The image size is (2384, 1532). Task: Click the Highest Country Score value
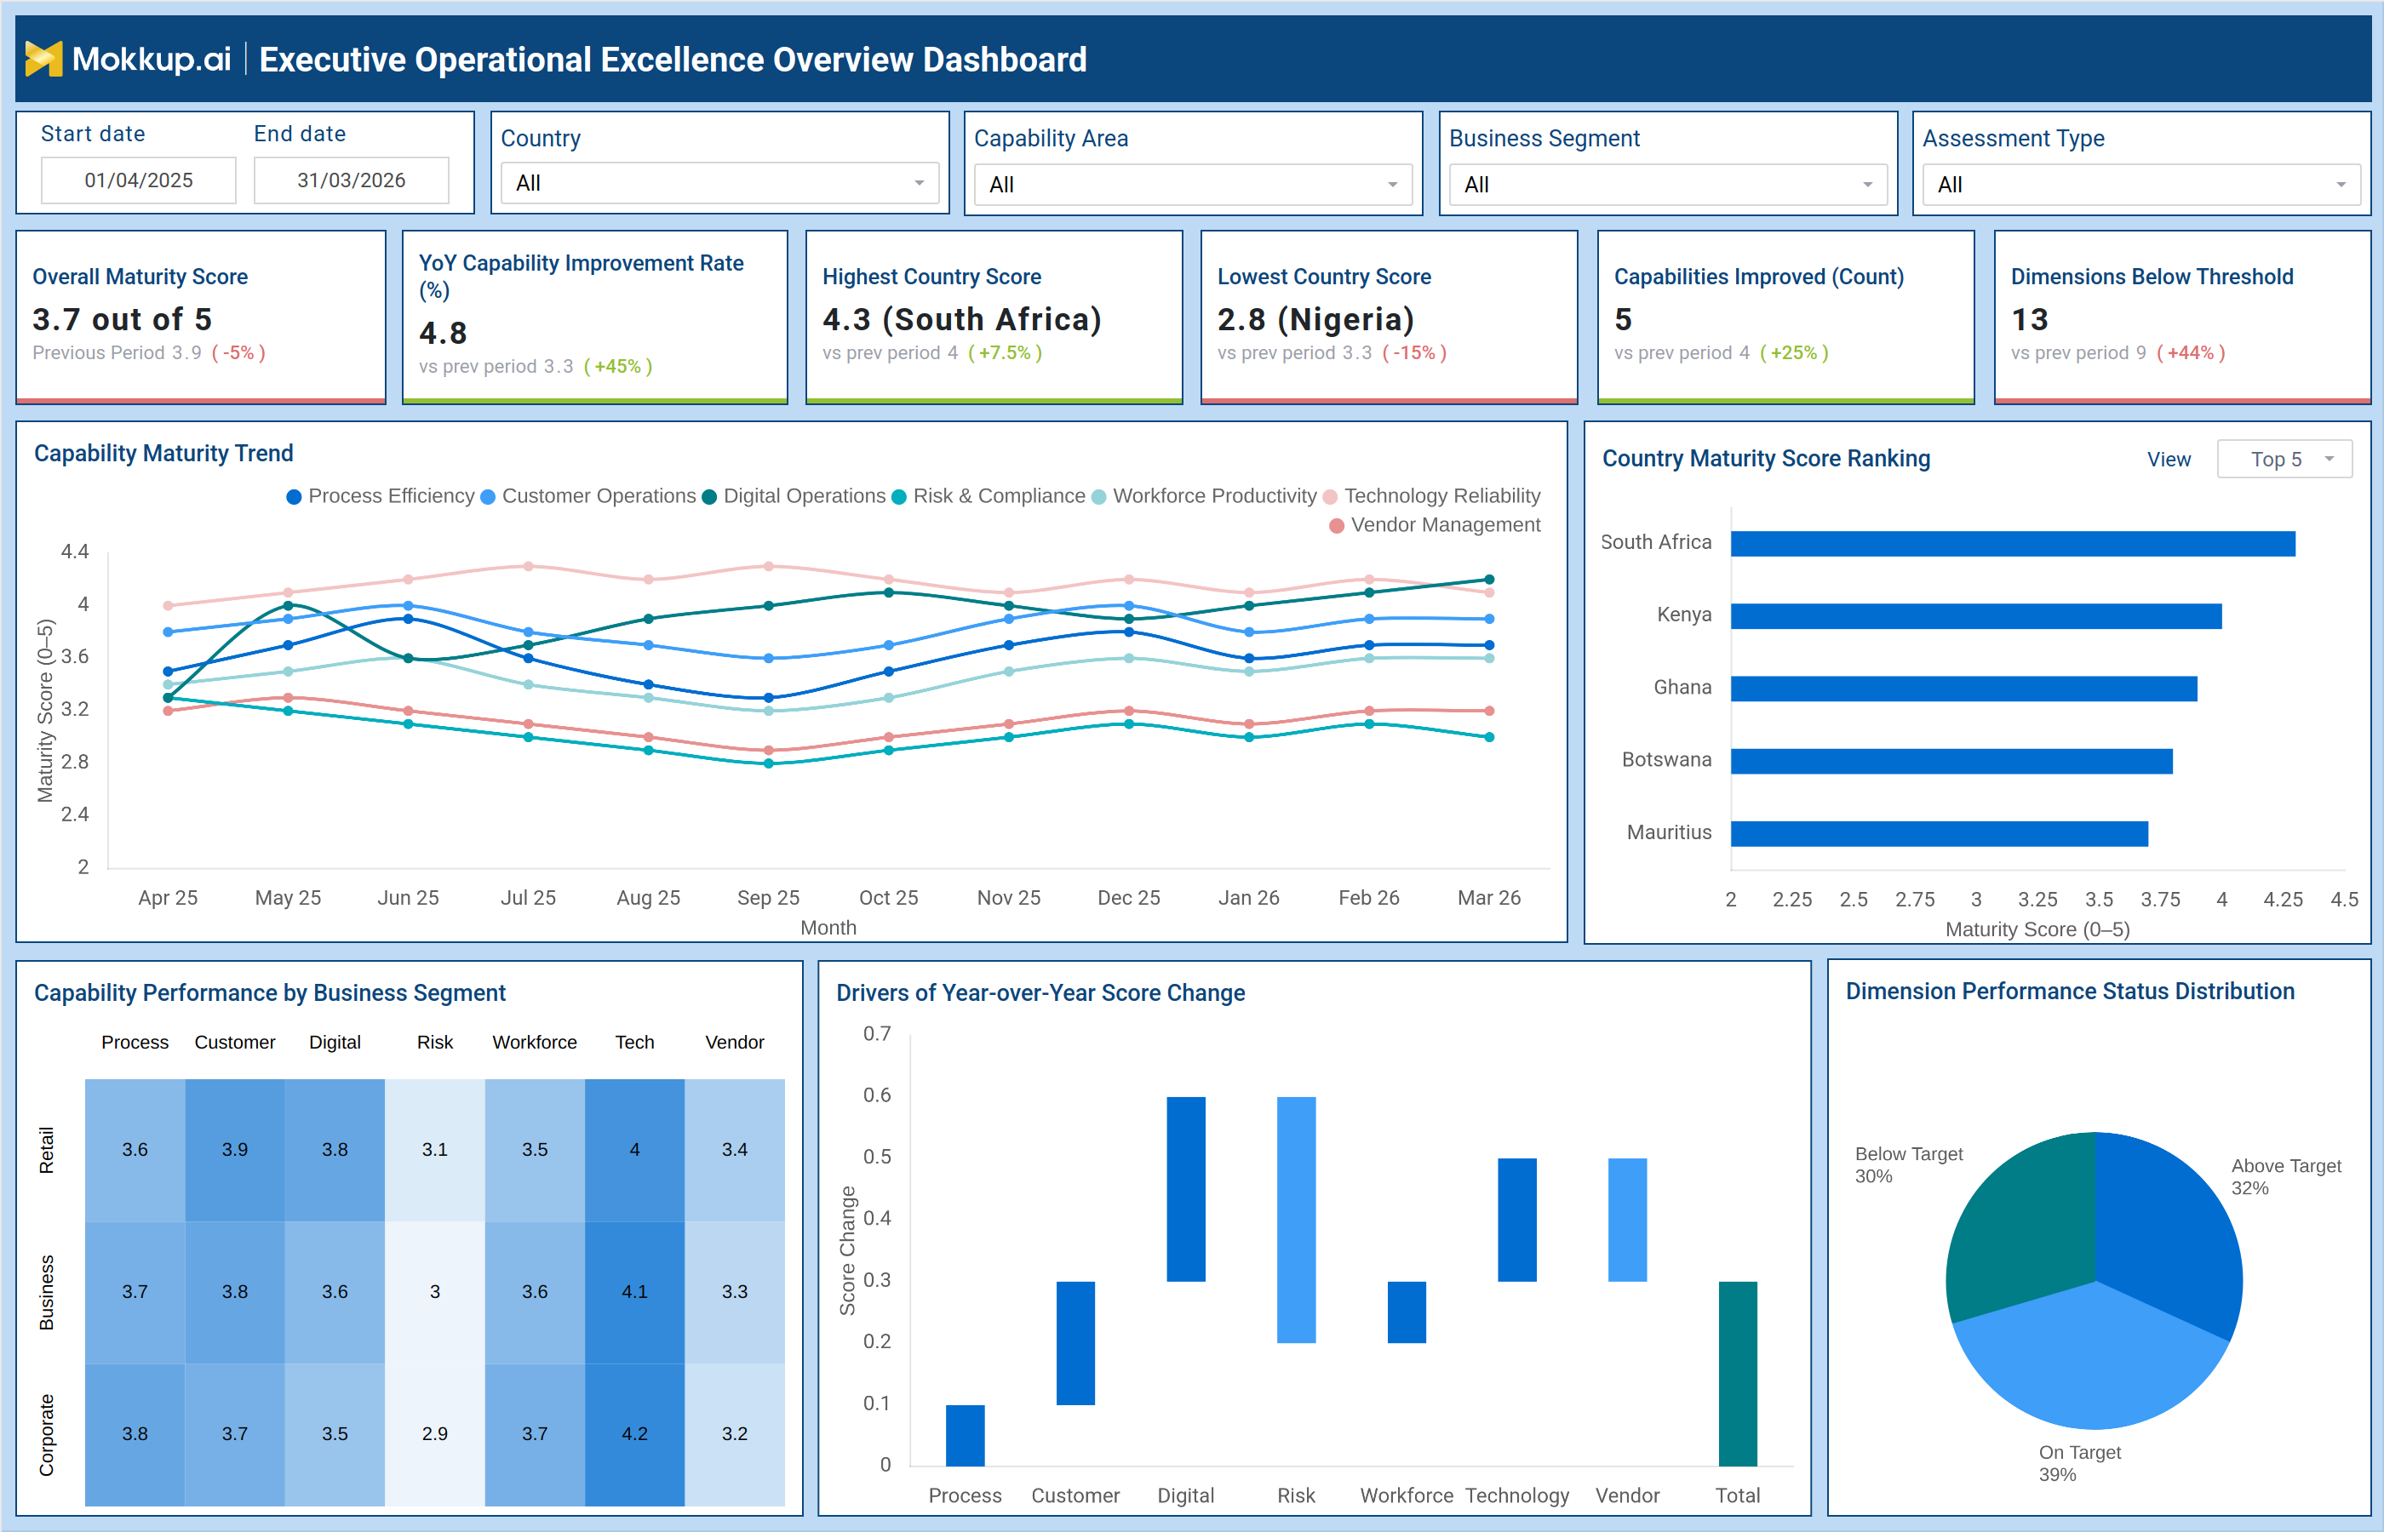(961, 319)
